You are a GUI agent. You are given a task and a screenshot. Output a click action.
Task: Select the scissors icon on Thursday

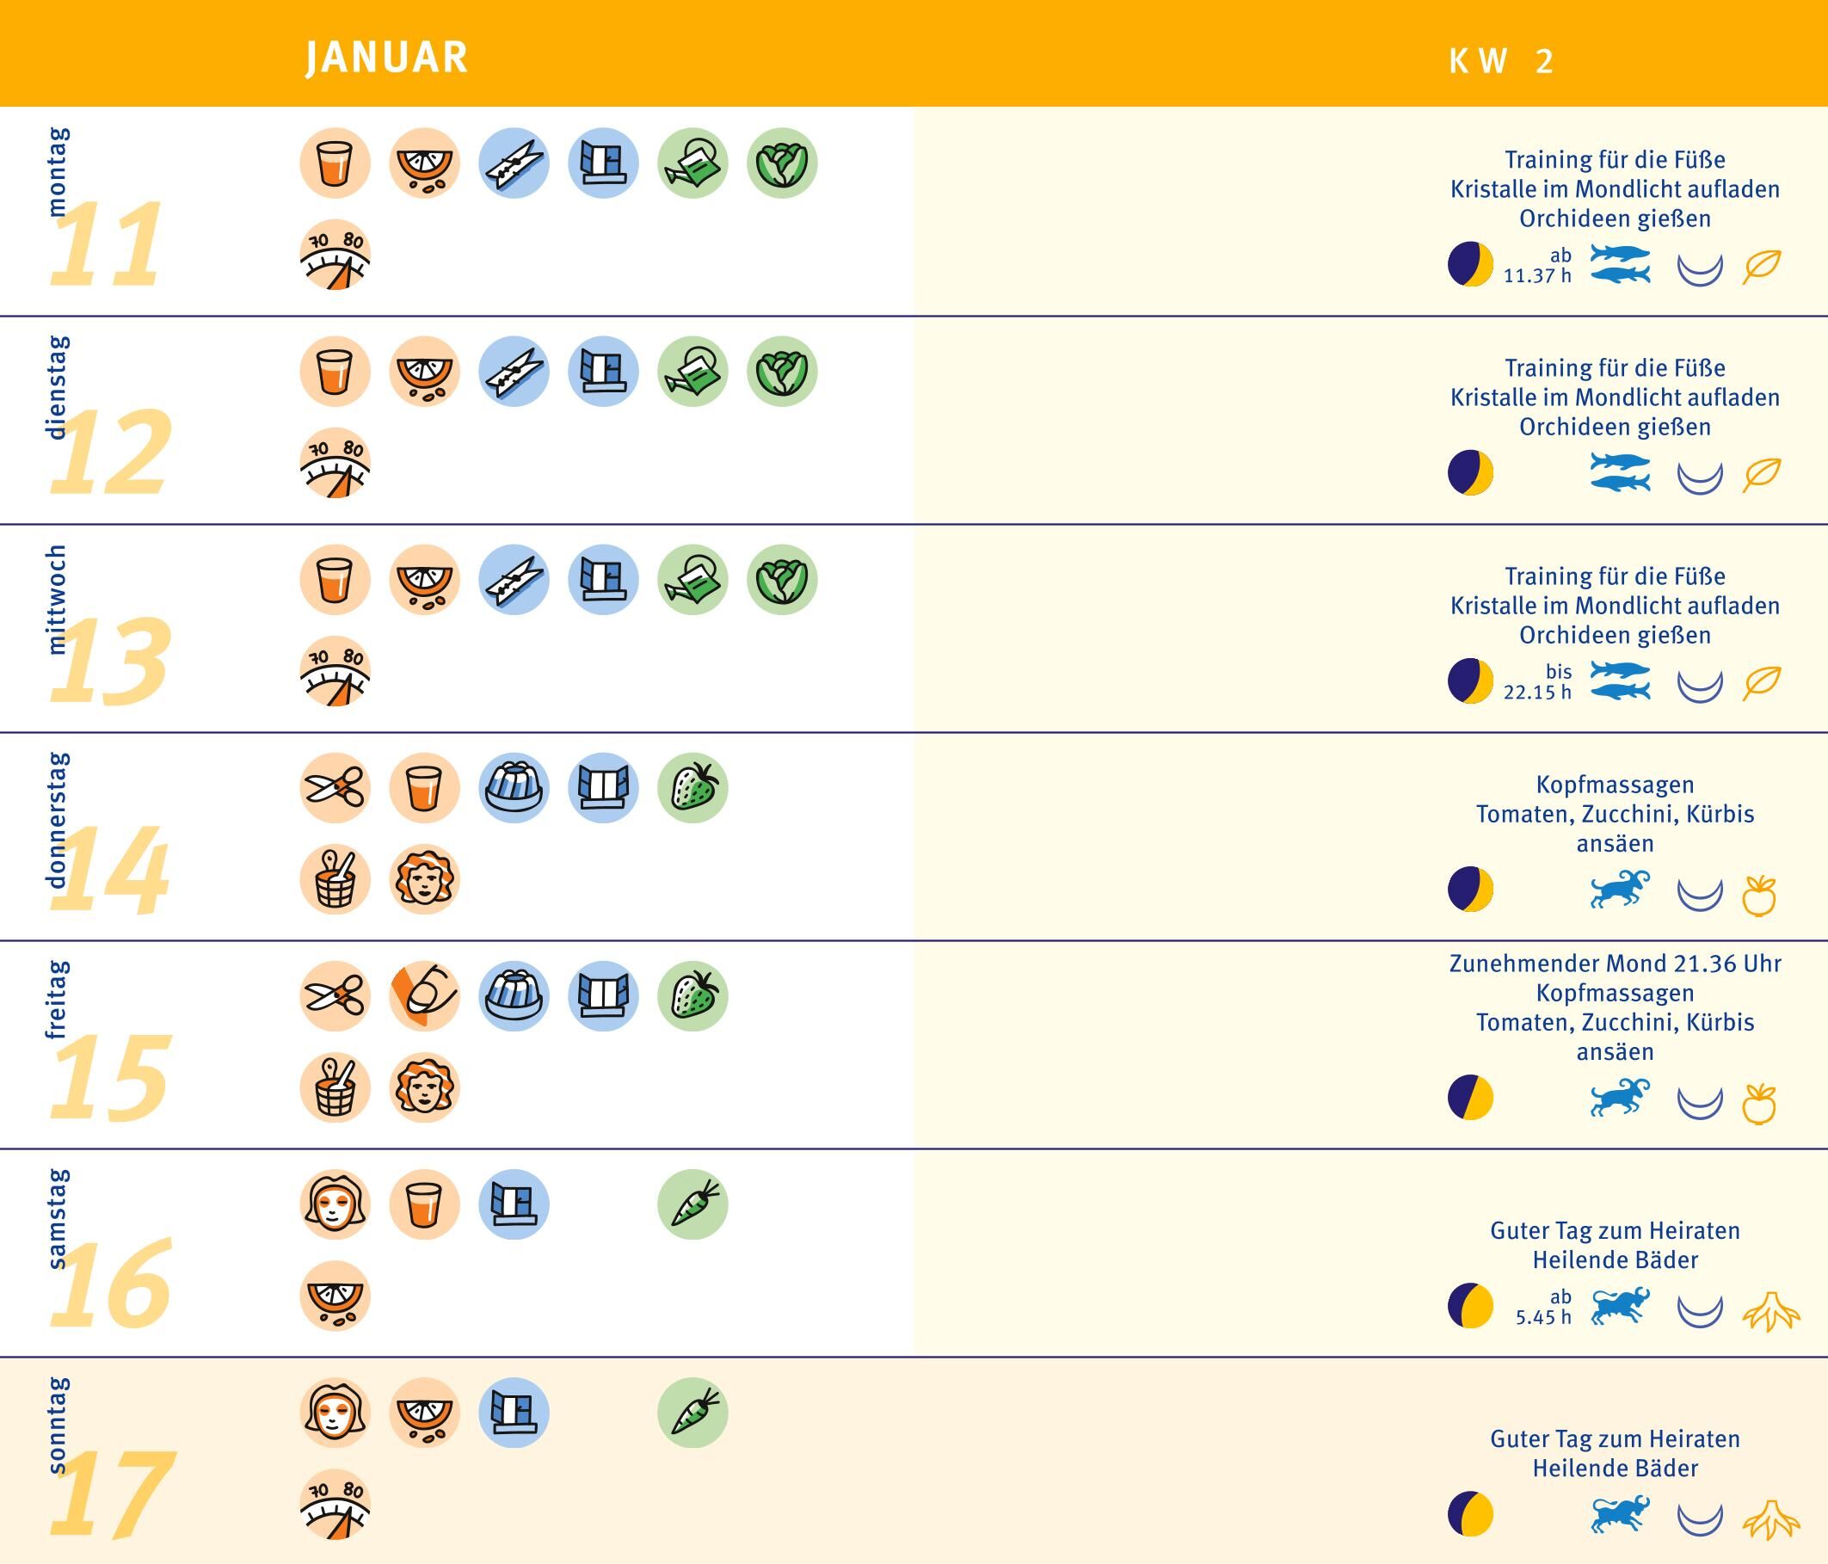[x=335, y=788]
